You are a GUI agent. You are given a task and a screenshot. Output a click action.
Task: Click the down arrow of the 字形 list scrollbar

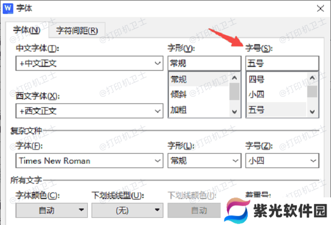234,112
